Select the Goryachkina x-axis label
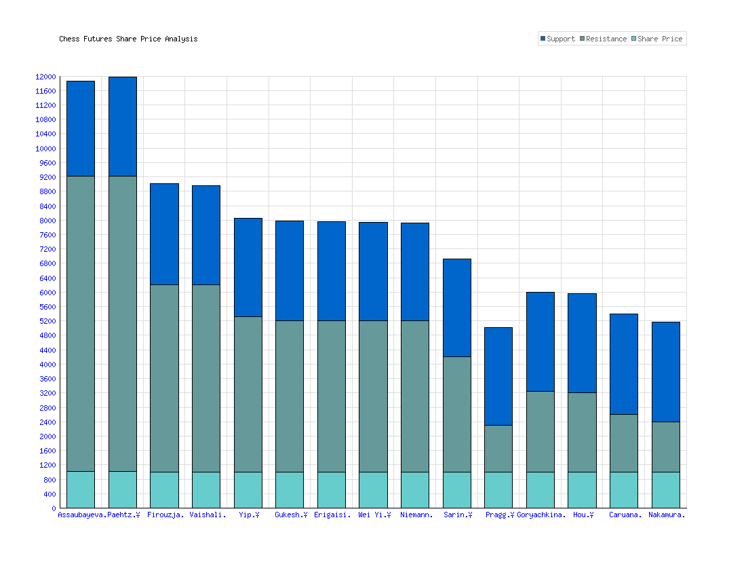Screen dimensions: 746x577 tap(541, 515)
